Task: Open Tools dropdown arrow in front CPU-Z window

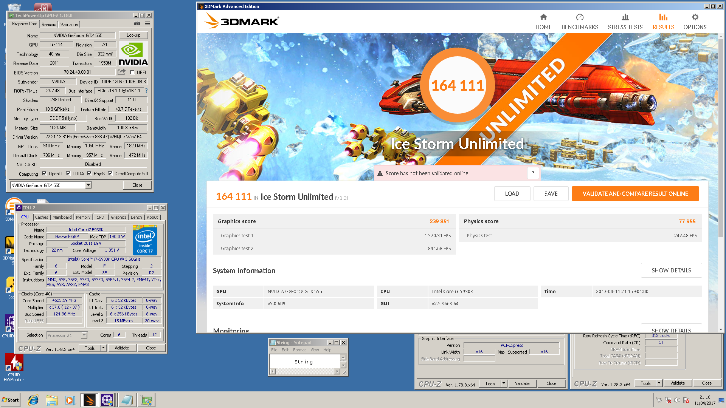Action: [103, 348]
